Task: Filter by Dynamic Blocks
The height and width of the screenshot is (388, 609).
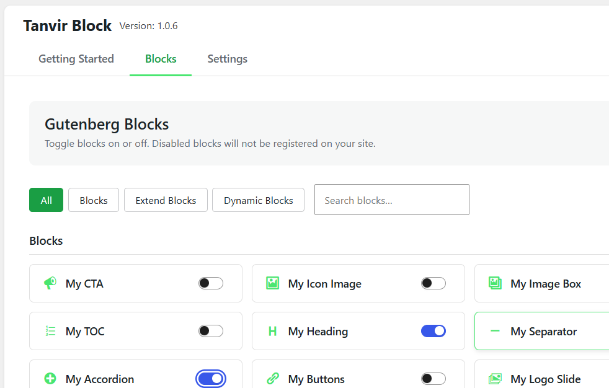Action: click(258, 200)
